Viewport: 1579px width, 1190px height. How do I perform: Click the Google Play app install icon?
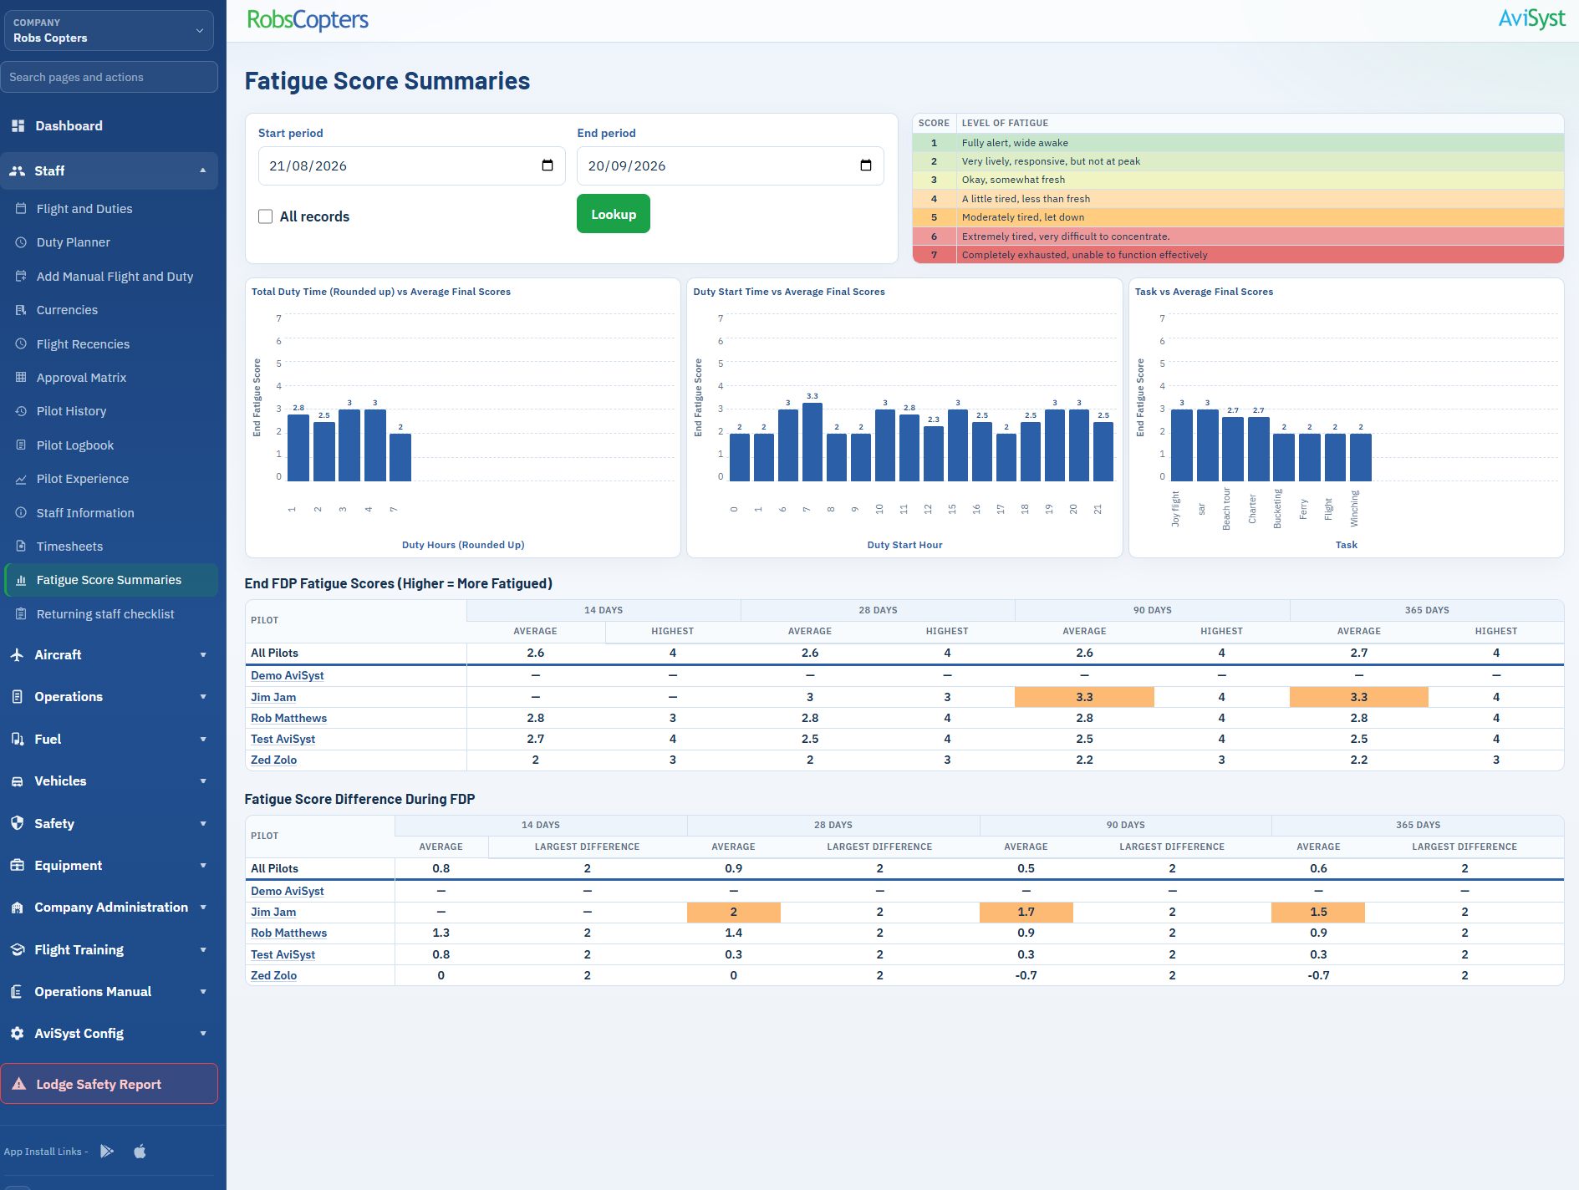pyautogui.click(x=107, y=1152)
